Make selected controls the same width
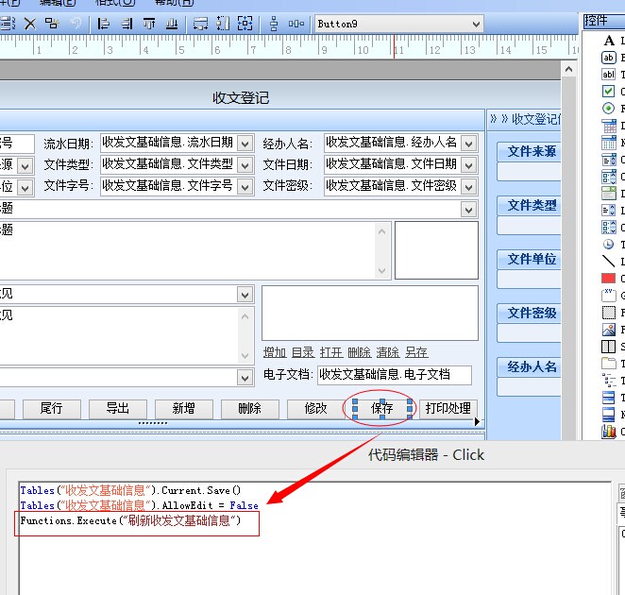This screenshot has height=595, width=625. [200, 24]
